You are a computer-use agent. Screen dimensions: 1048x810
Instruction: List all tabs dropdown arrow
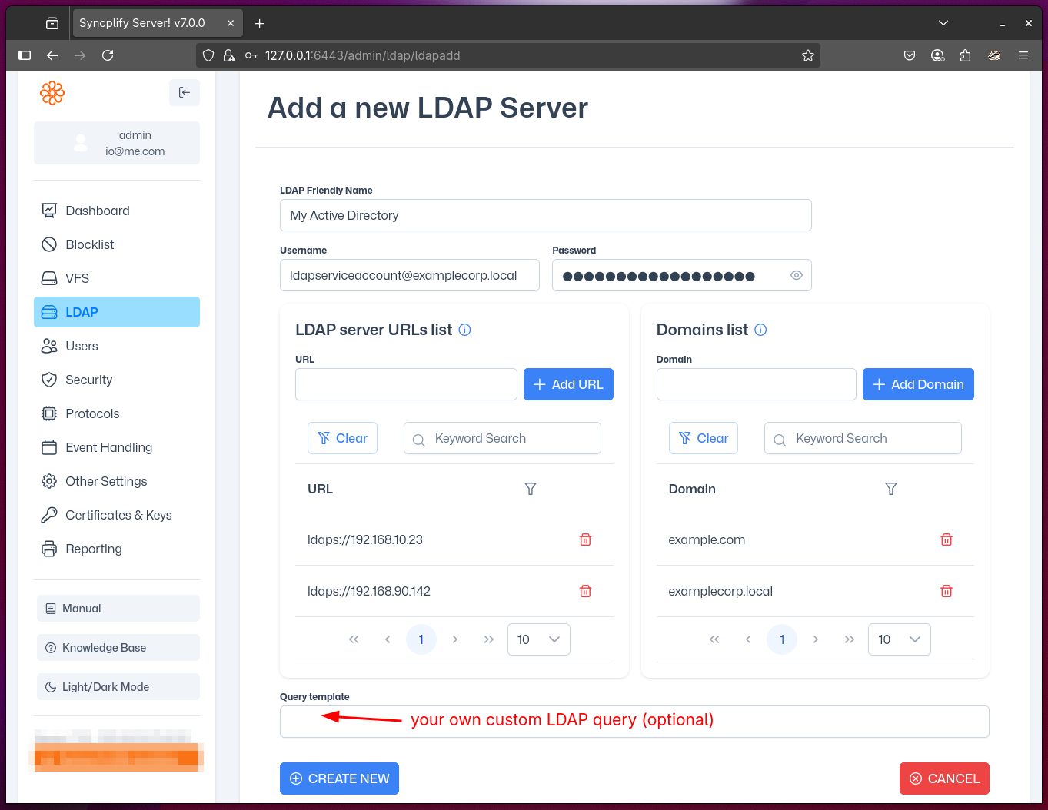coord(943,23)
